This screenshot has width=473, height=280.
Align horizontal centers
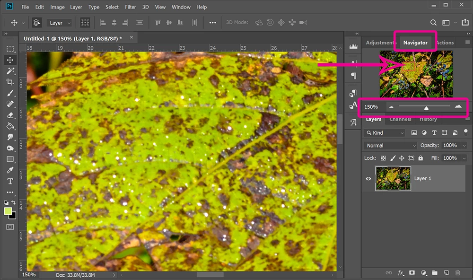[x=114, y=23]
